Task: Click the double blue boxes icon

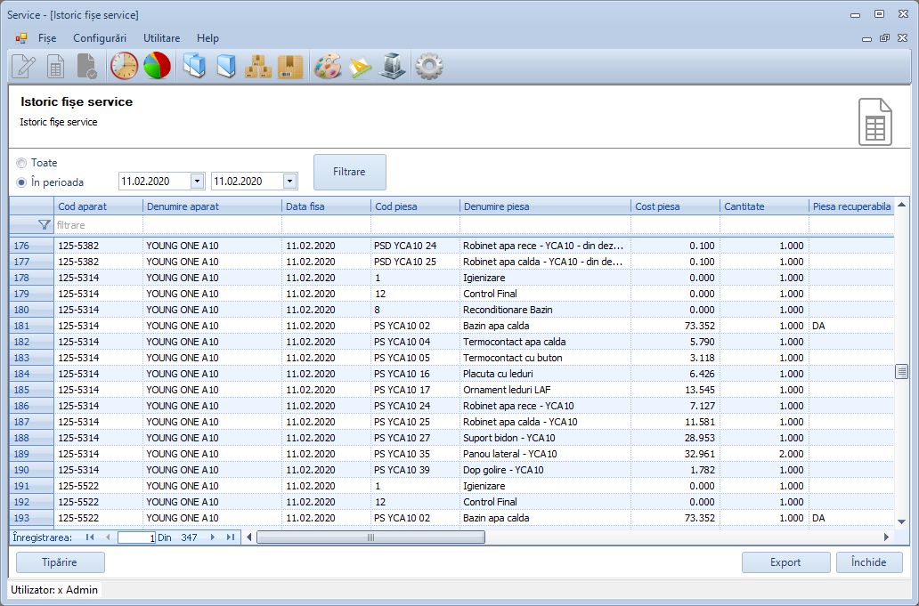Action: (193, 67)
